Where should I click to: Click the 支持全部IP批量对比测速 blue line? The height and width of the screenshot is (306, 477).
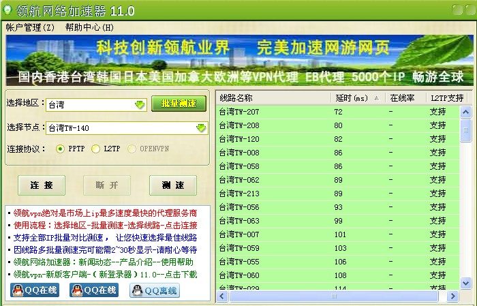point(105,238)
